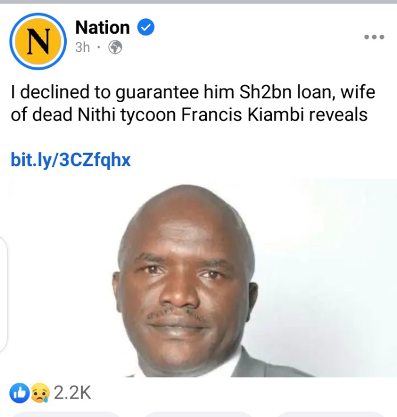This screenshot has width=397, height=417.
Task: Open the Nation page name link
Action: pyautogui.click(x=102, y=27)
